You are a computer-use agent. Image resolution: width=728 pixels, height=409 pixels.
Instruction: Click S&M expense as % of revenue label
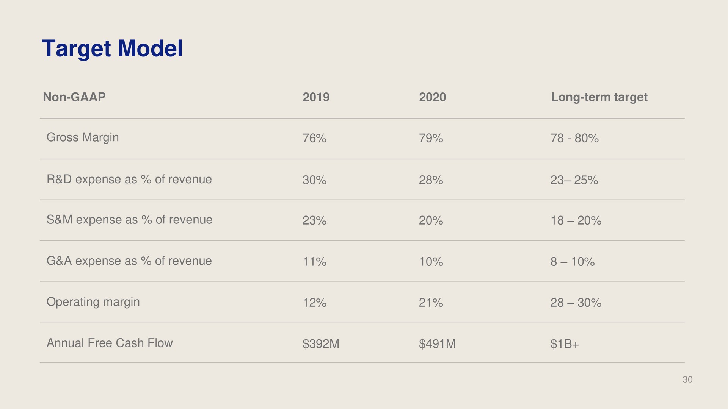pos(129,220)
